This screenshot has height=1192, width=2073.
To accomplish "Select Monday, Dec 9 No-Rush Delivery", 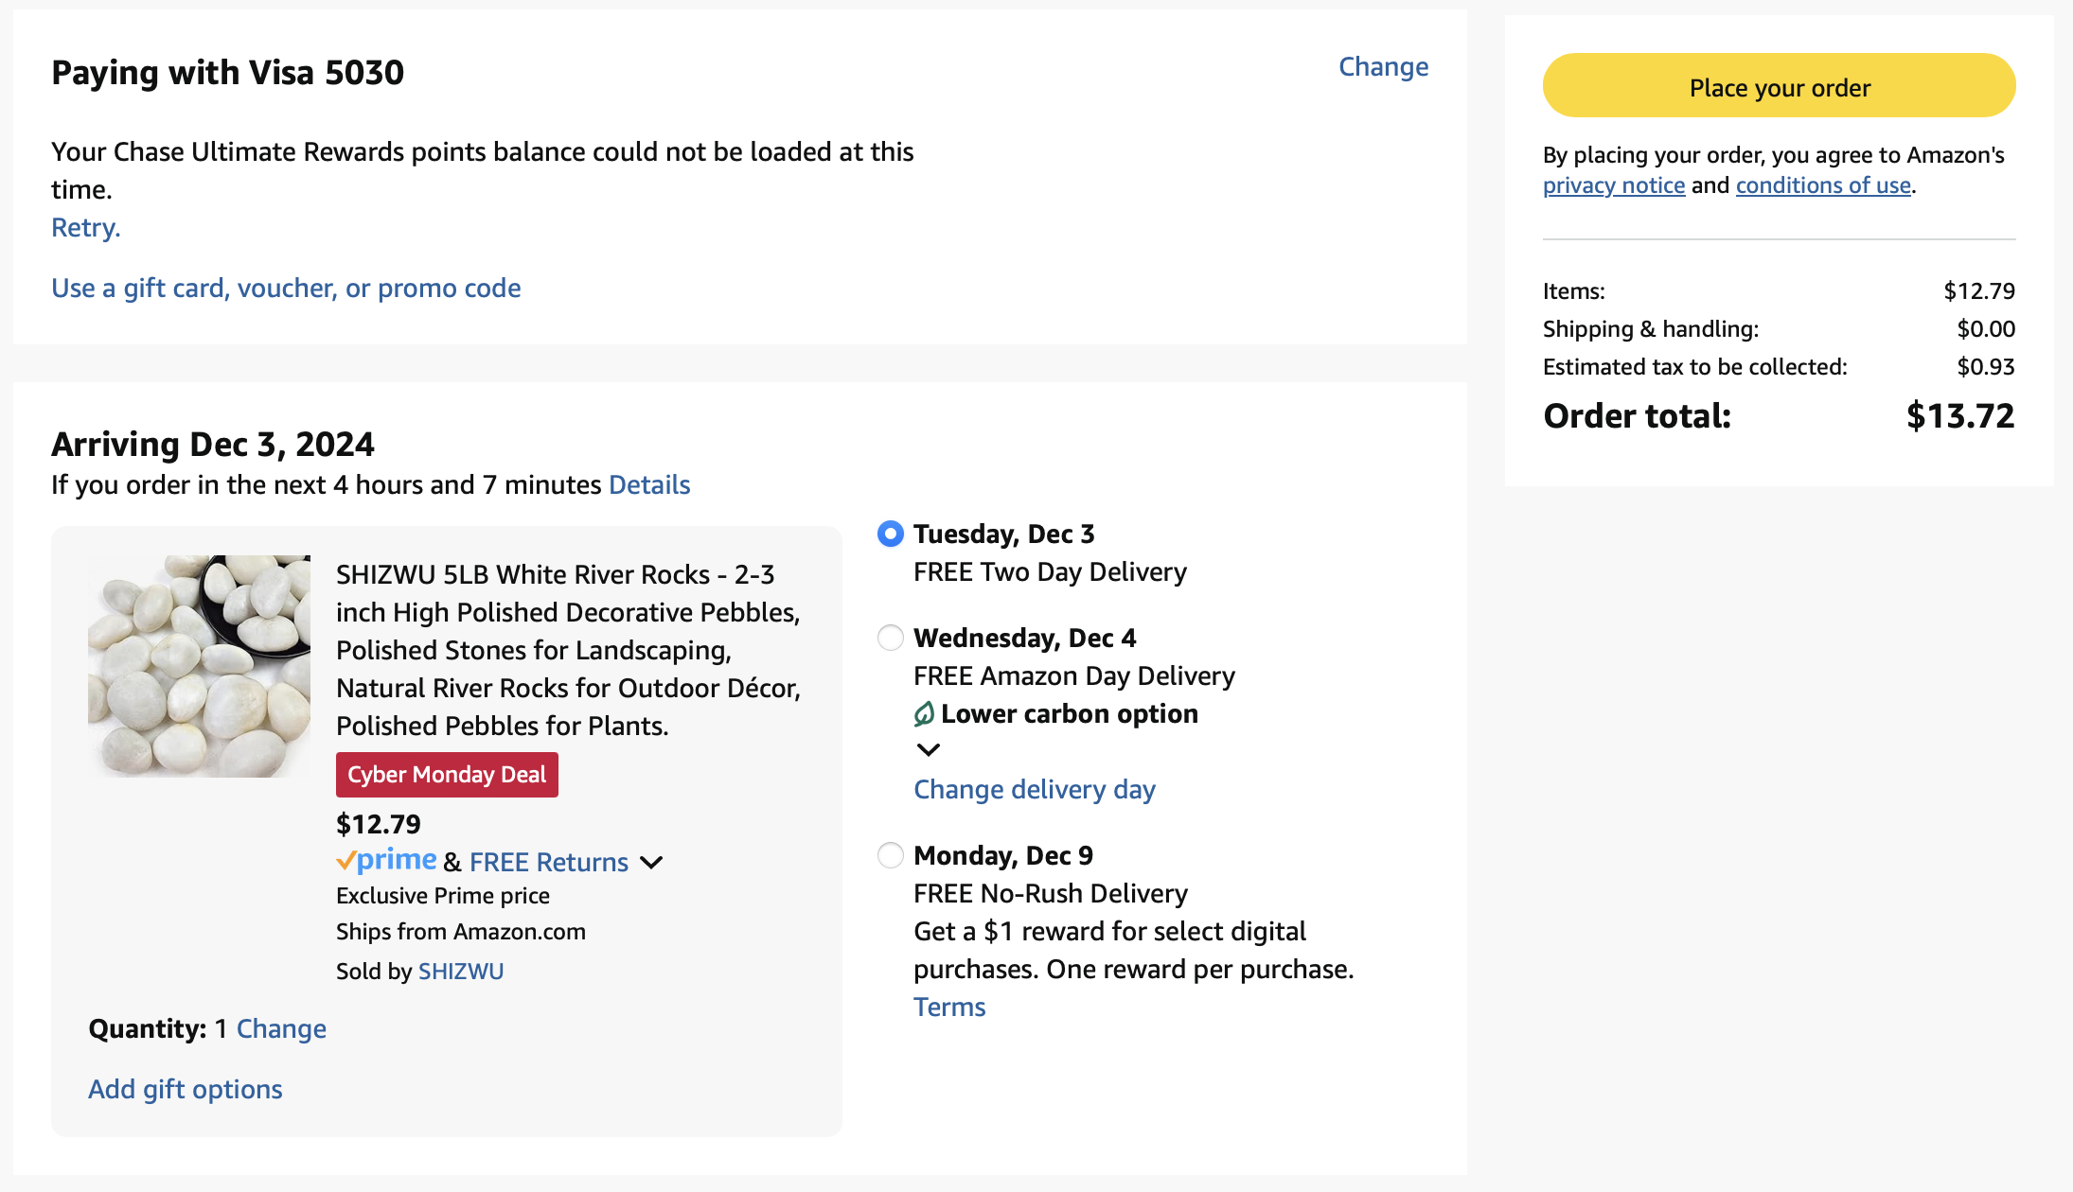I will click(x=891, y=856).
